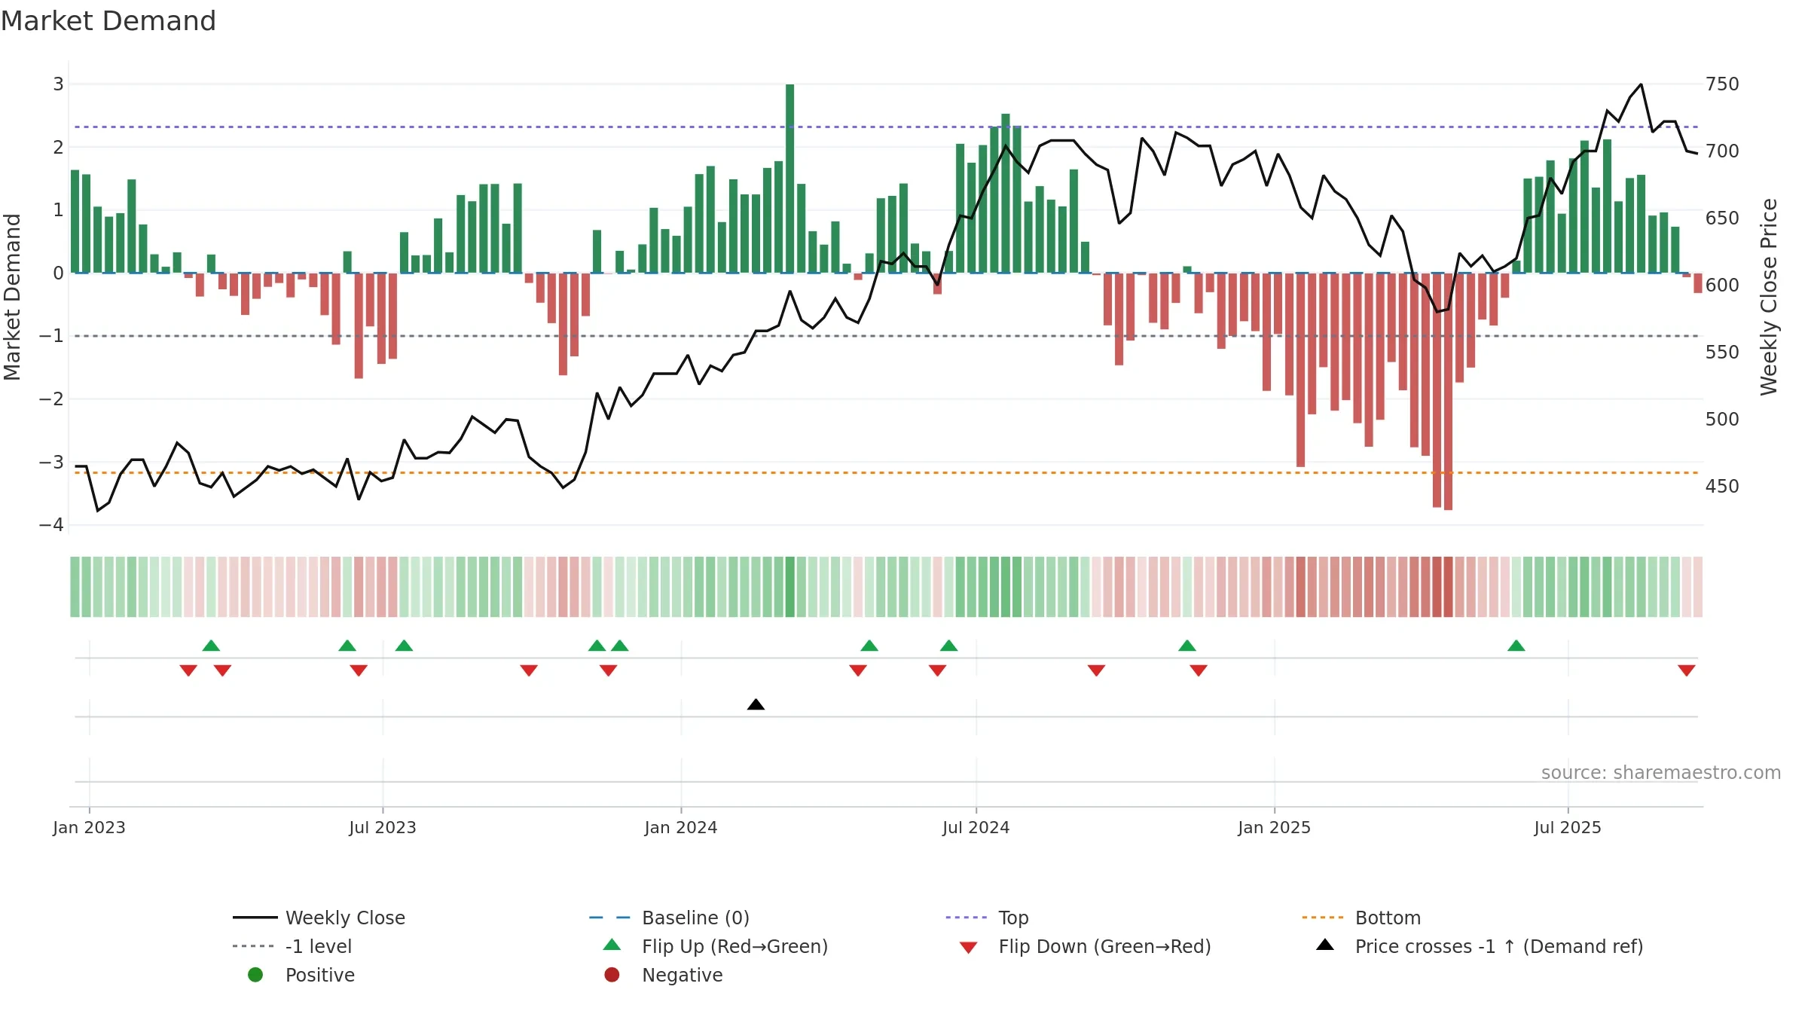This screenshot has height=1017, width=1808.
Task: Select the 'Top' legend label
Action: pos(1013,918)
